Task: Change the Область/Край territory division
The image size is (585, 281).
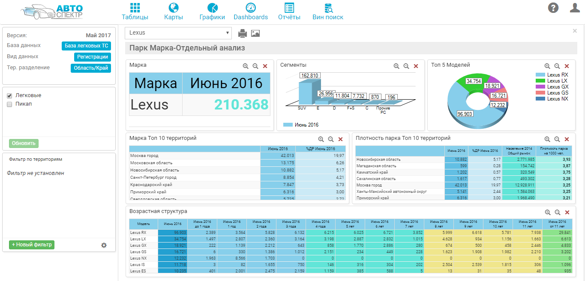Action: [90, 68]
